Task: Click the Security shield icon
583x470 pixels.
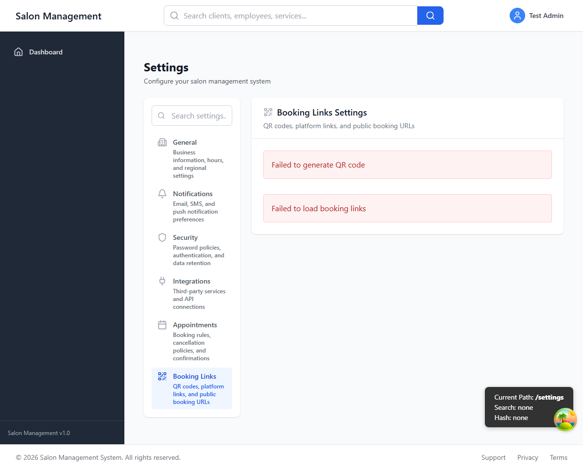Action: pos(162,237)
